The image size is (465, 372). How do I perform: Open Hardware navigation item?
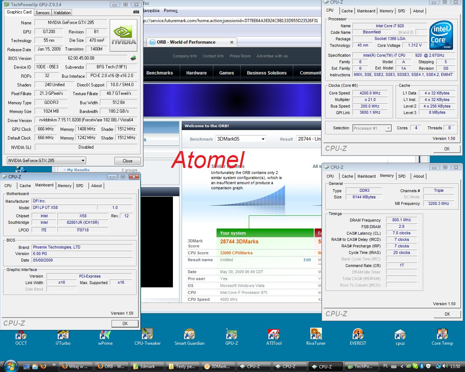click(x=197, y=73)
